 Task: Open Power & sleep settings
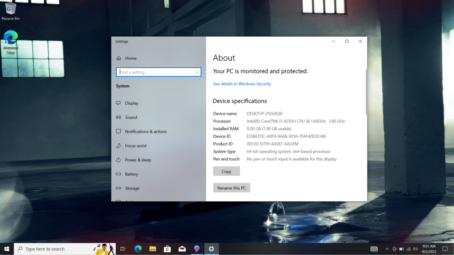coord(138,160)
